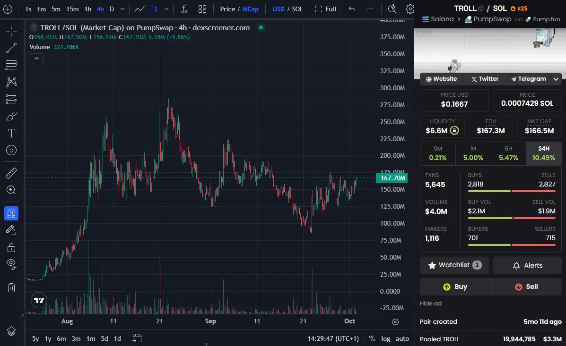
Task: Copy the TROLL token address icon
Action: (480, 8)
